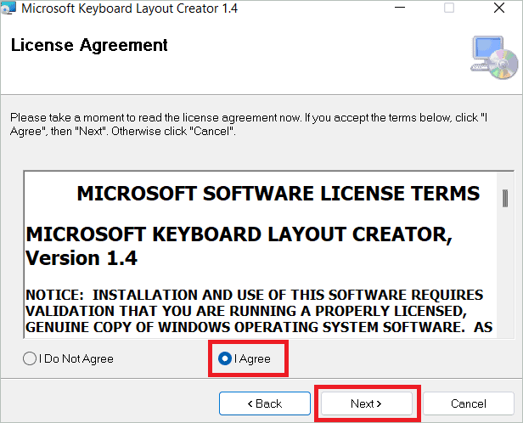This screenshot has height=423, width=523.
Task: Go back with the Back button
Action: tap(265, 403)
